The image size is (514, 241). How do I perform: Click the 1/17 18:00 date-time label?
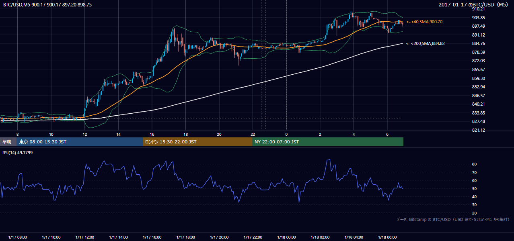click(x=185, y=237)
